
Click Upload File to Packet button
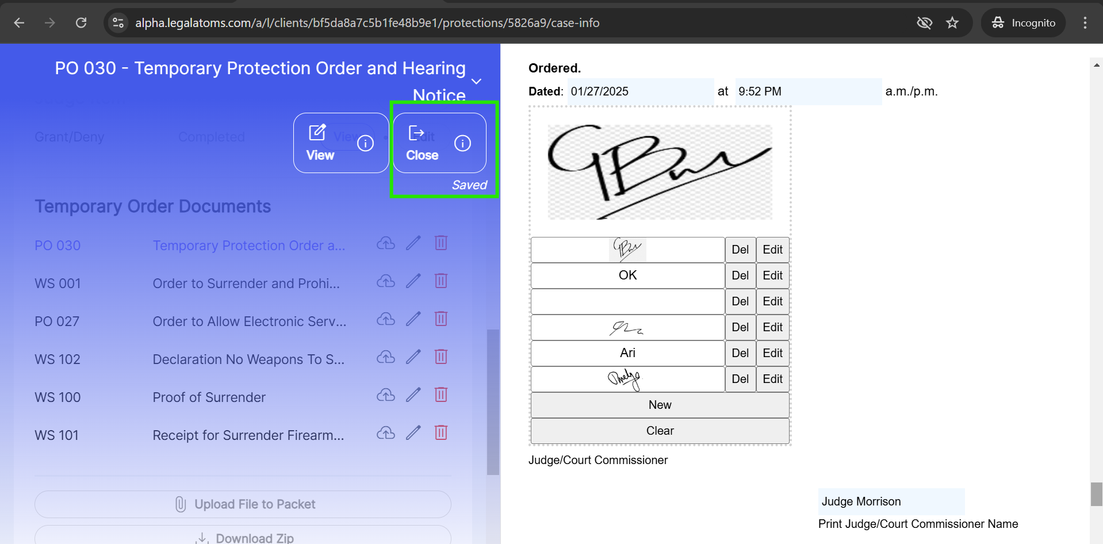(243, 504)
